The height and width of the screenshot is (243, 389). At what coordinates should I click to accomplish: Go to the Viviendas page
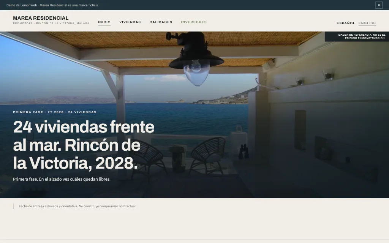coord(130,22)
